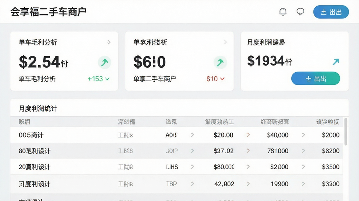Open the +153 dropdown
The height and width of the screenshot is (201, 359).
click(99, 79)
